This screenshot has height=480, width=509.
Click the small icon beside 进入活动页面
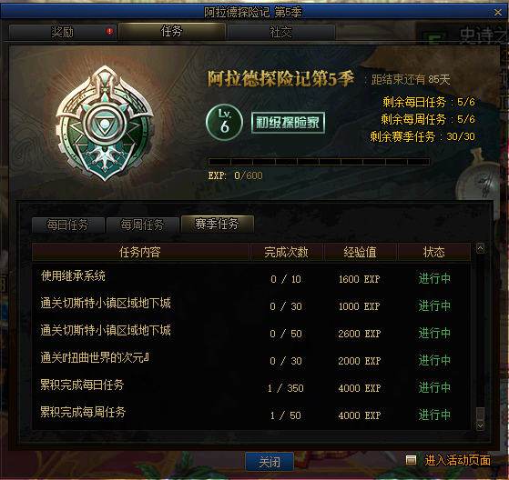point(411,460)
